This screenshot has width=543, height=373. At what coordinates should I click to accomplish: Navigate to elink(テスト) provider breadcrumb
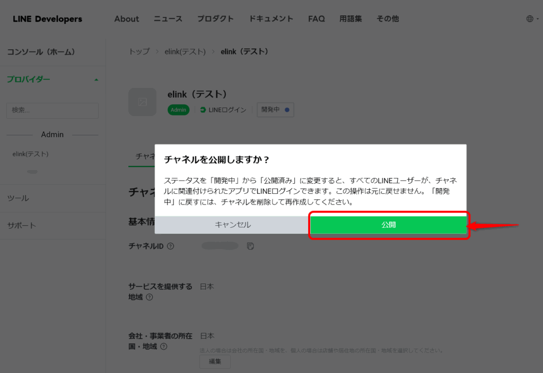185,51
